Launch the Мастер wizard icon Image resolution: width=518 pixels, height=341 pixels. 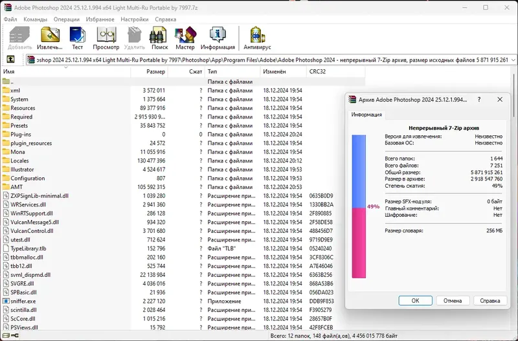[185, 35]
